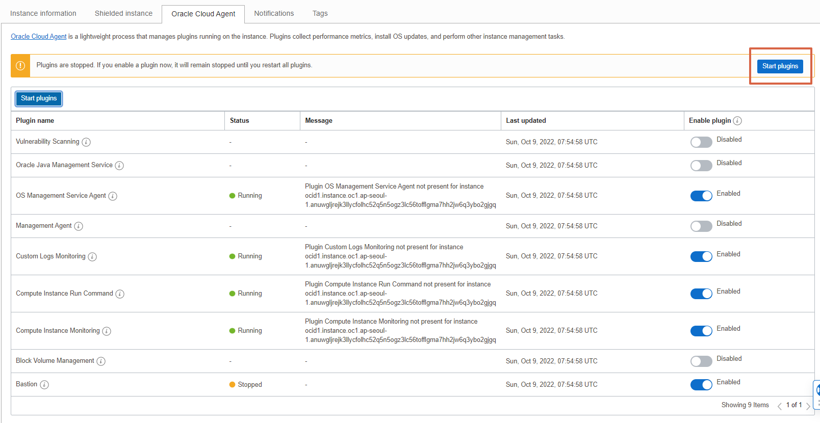Disable OS Management Service Agent toggle
Image resolution: width=820 pixels, height=423 pixels.
701,196
